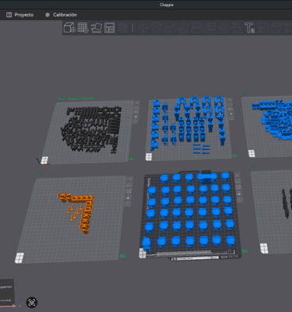Select the black parts on the bottom-right plate
Viewport: 292px width, 312px height.
click(x=287, y=204)
